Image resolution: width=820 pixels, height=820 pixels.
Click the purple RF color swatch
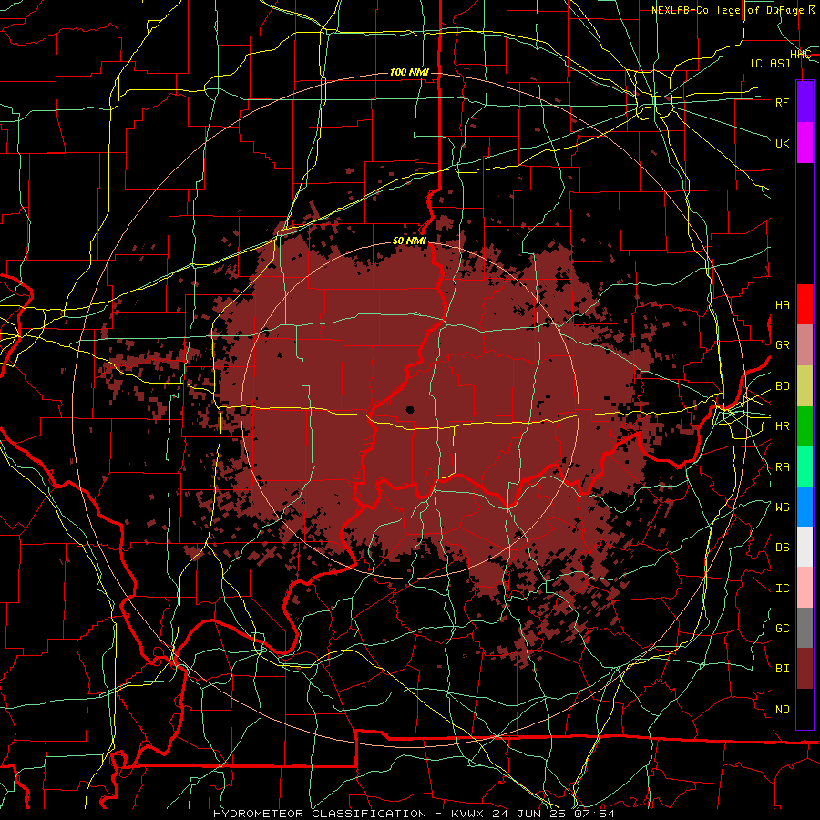click(805, 102)
